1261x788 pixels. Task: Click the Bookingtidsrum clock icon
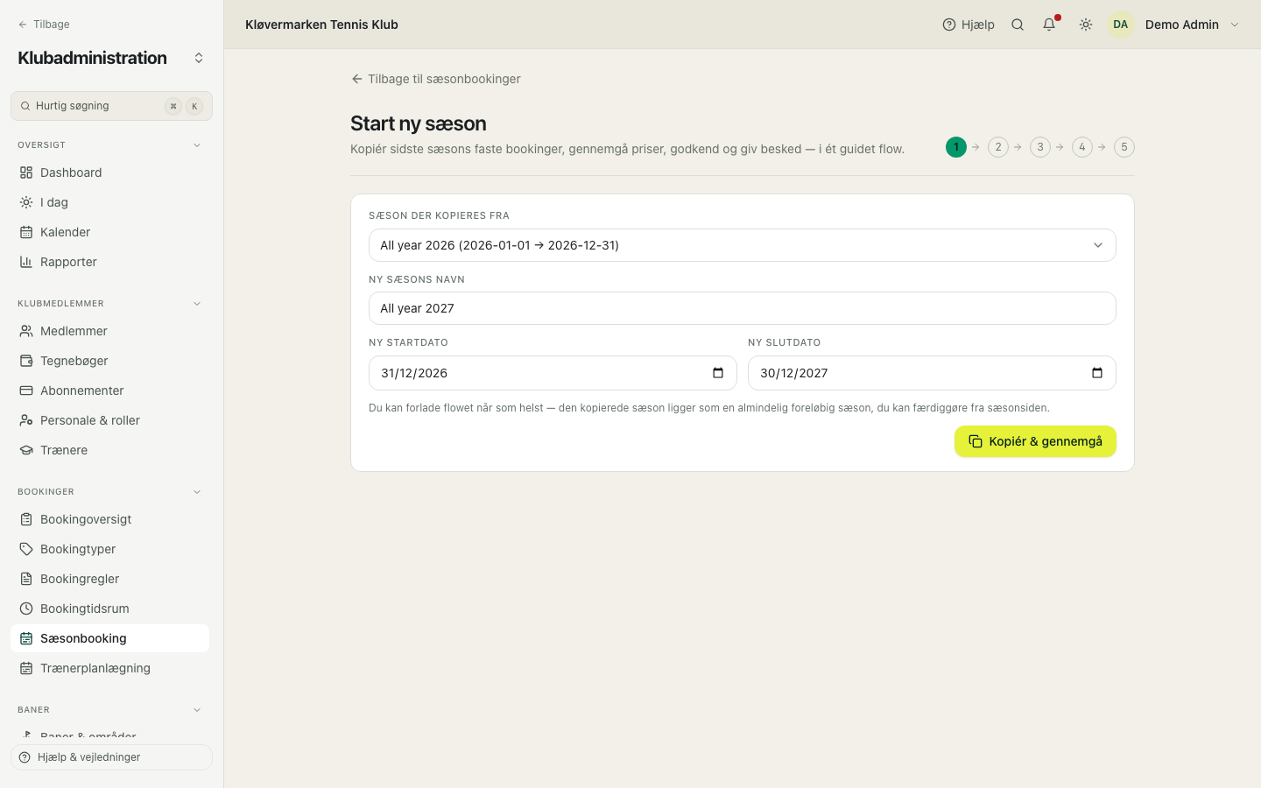26,609
